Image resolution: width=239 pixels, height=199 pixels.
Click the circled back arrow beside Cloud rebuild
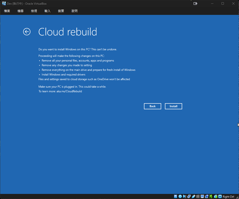coord(27,32)
